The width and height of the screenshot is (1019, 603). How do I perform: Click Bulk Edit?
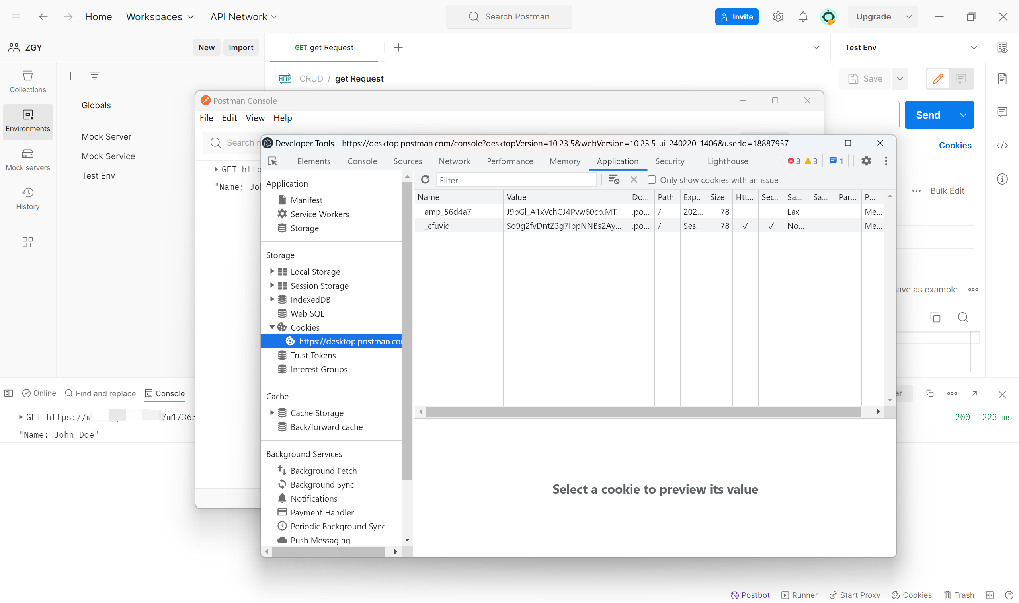(947, 191)
